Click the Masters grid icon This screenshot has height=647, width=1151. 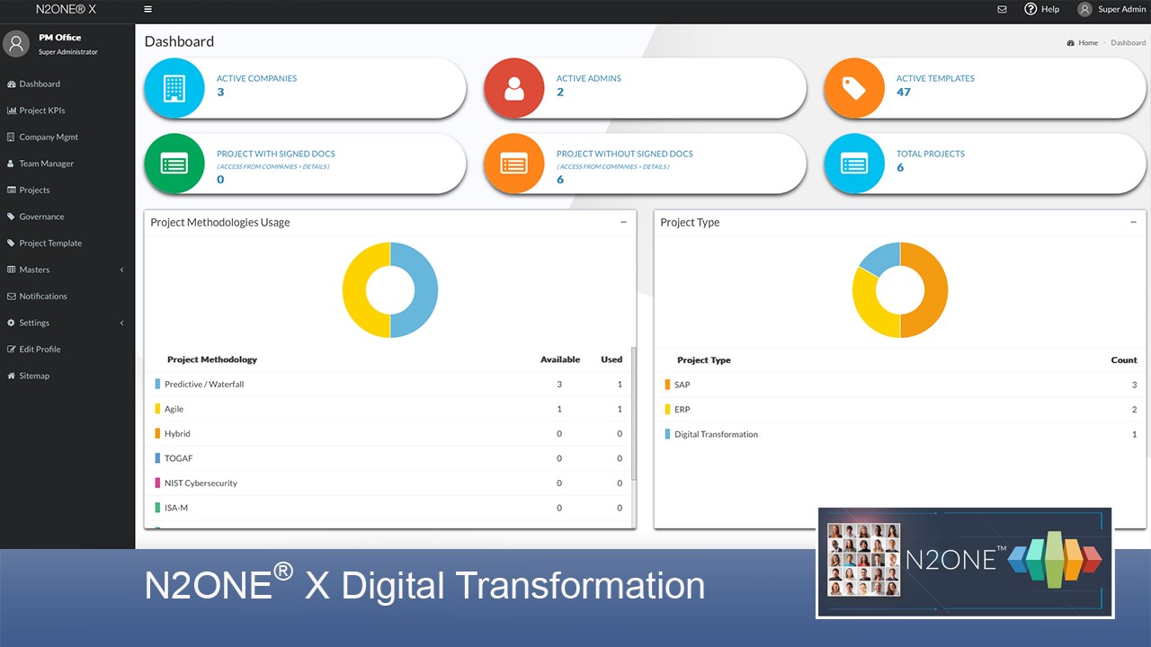point(11,270)
